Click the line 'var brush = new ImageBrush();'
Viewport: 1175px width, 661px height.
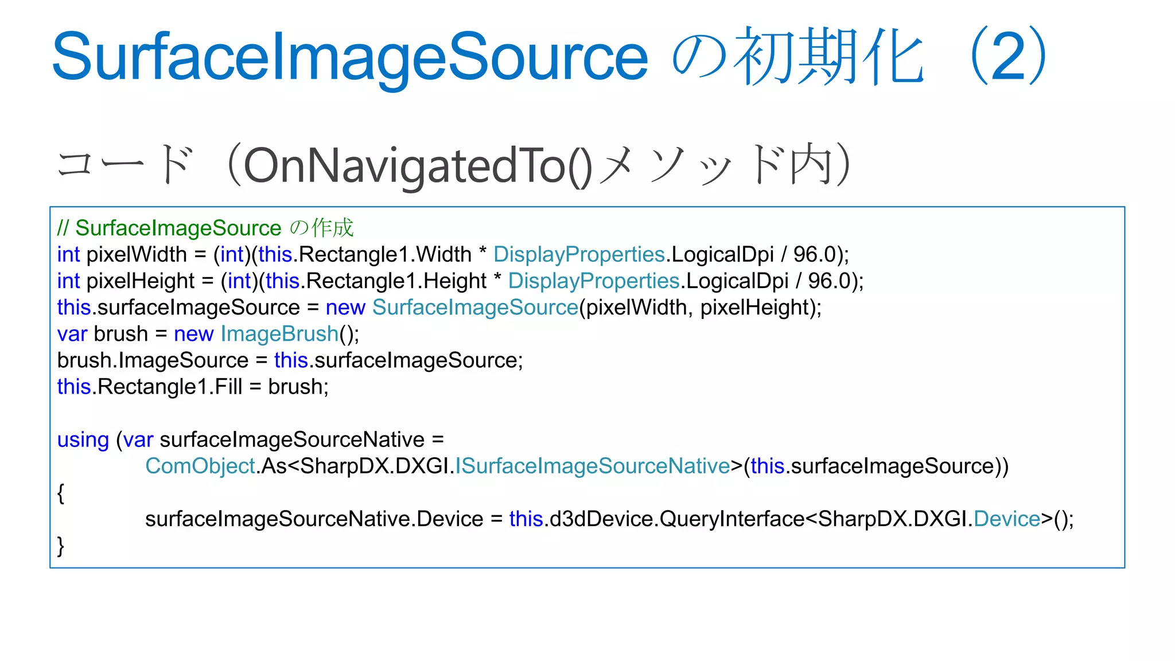(208, 333)
